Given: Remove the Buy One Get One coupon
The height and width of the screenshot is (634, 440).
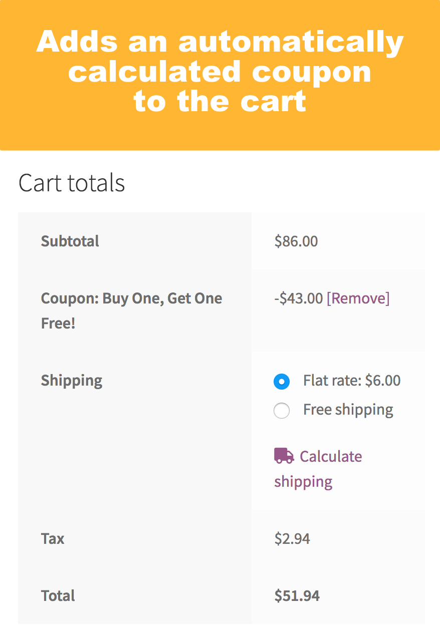Looking at the screenshot, I should (358, 298).
